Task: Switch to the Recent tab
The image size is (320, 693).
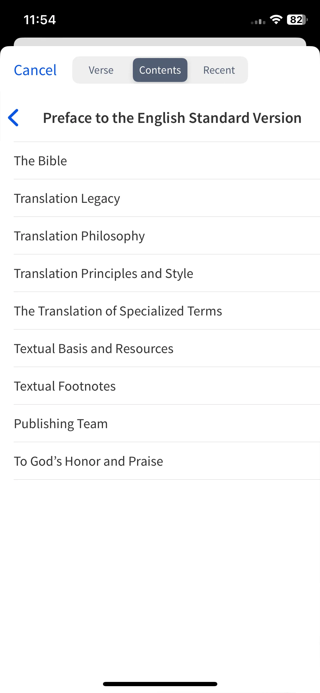Action: (219, 70)
